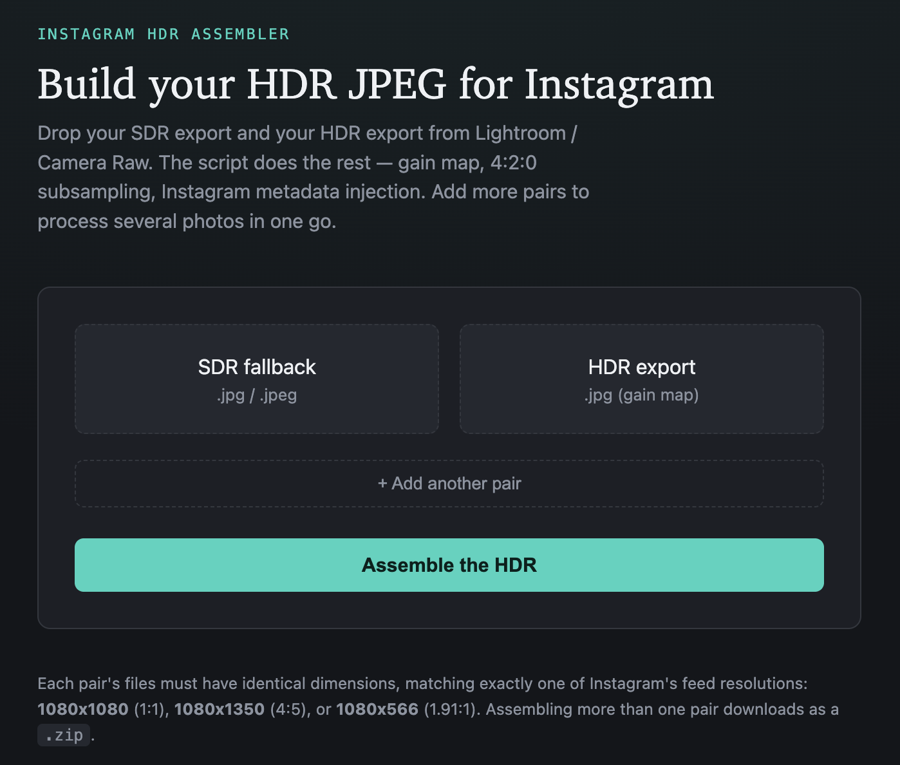
Task: Click the 'Build your HDR JPEG for Instagram' title
Action: coord(376,84)
